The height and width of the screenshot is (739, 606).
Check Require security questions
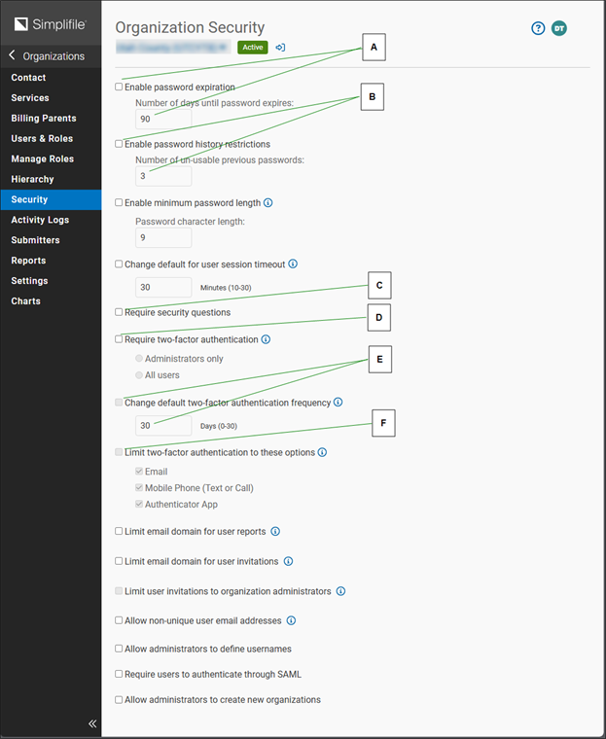pyautogui.click(x=119, y=312)
